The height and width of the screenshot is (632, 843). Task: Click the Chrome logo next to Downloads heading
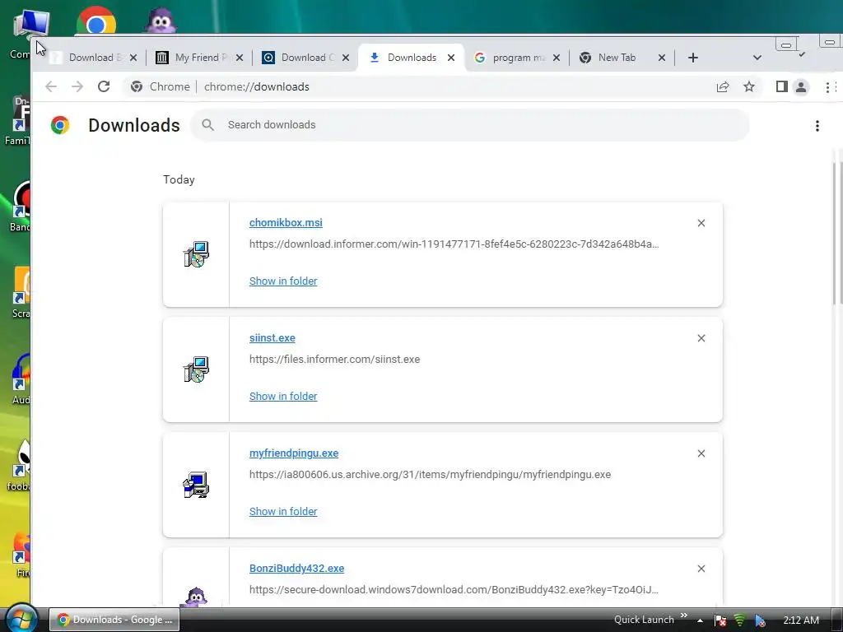point(60,125)
